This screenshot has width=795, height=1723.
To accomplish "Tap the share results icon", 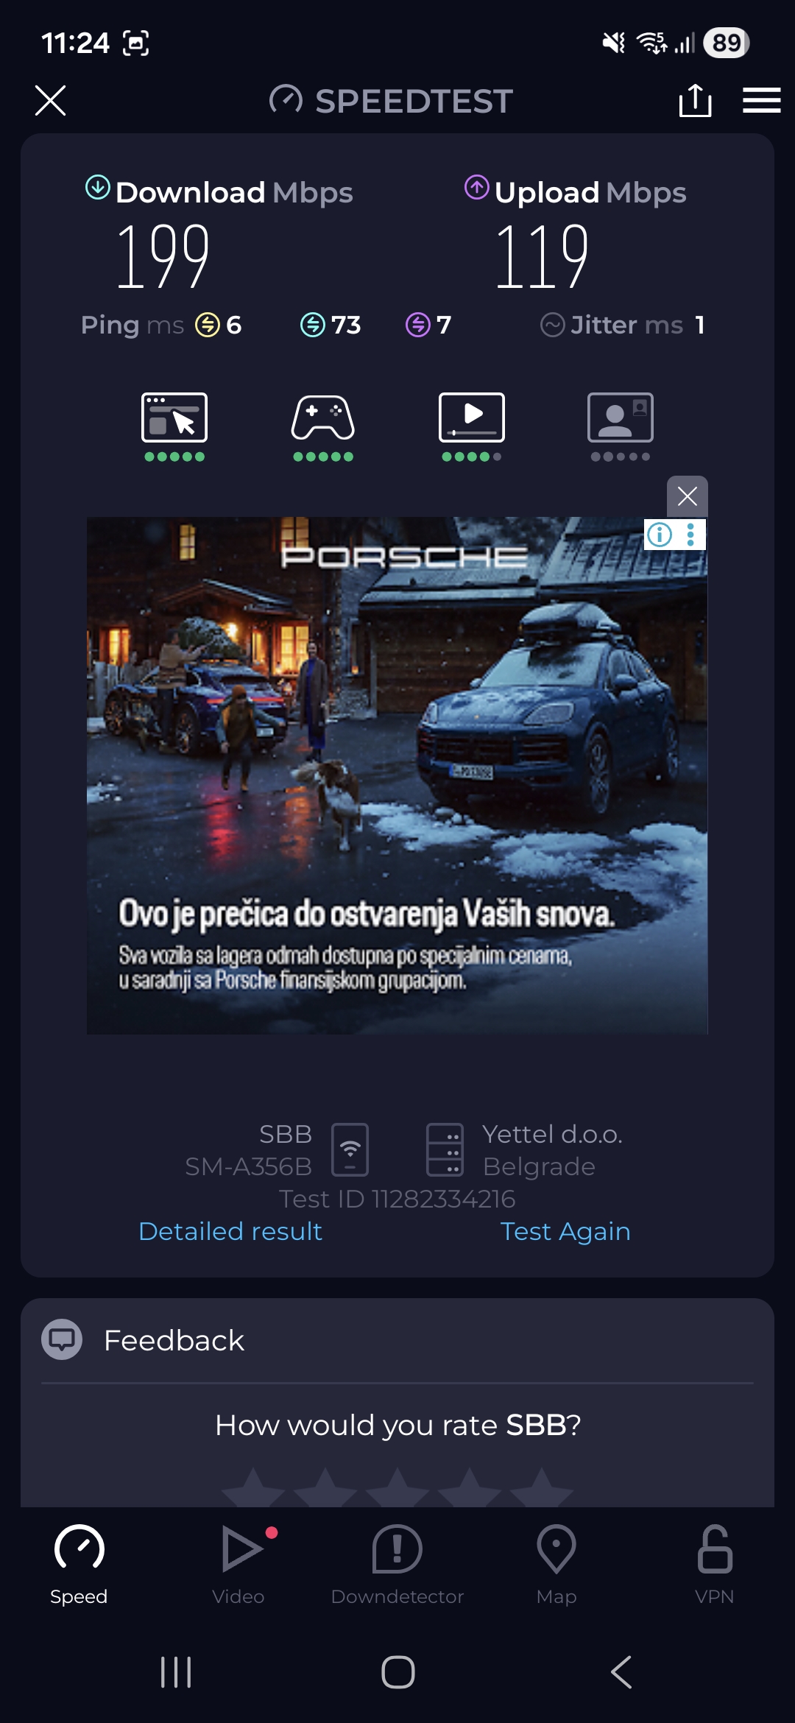I will point(695,101).
